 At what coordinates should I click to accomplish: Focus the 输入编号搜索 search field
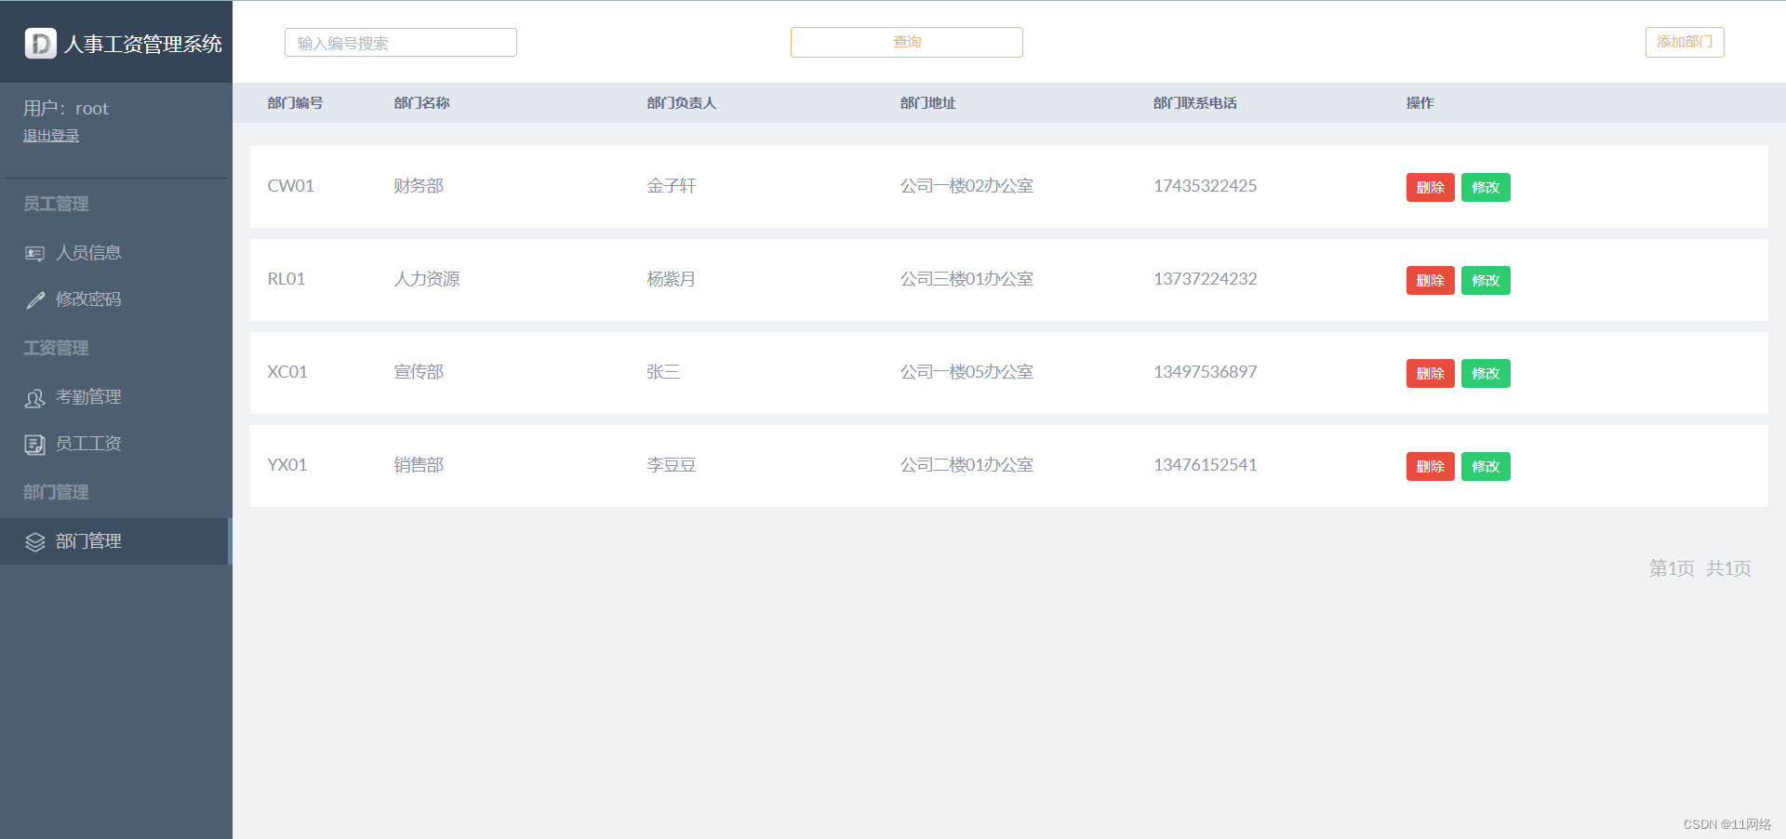(x=401, y=43)
